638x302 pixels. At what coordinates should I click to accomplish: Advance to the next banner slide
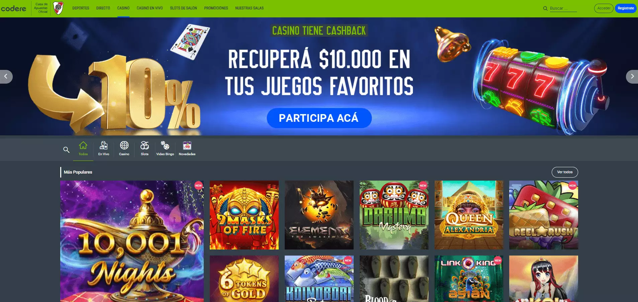pos(632,77)
